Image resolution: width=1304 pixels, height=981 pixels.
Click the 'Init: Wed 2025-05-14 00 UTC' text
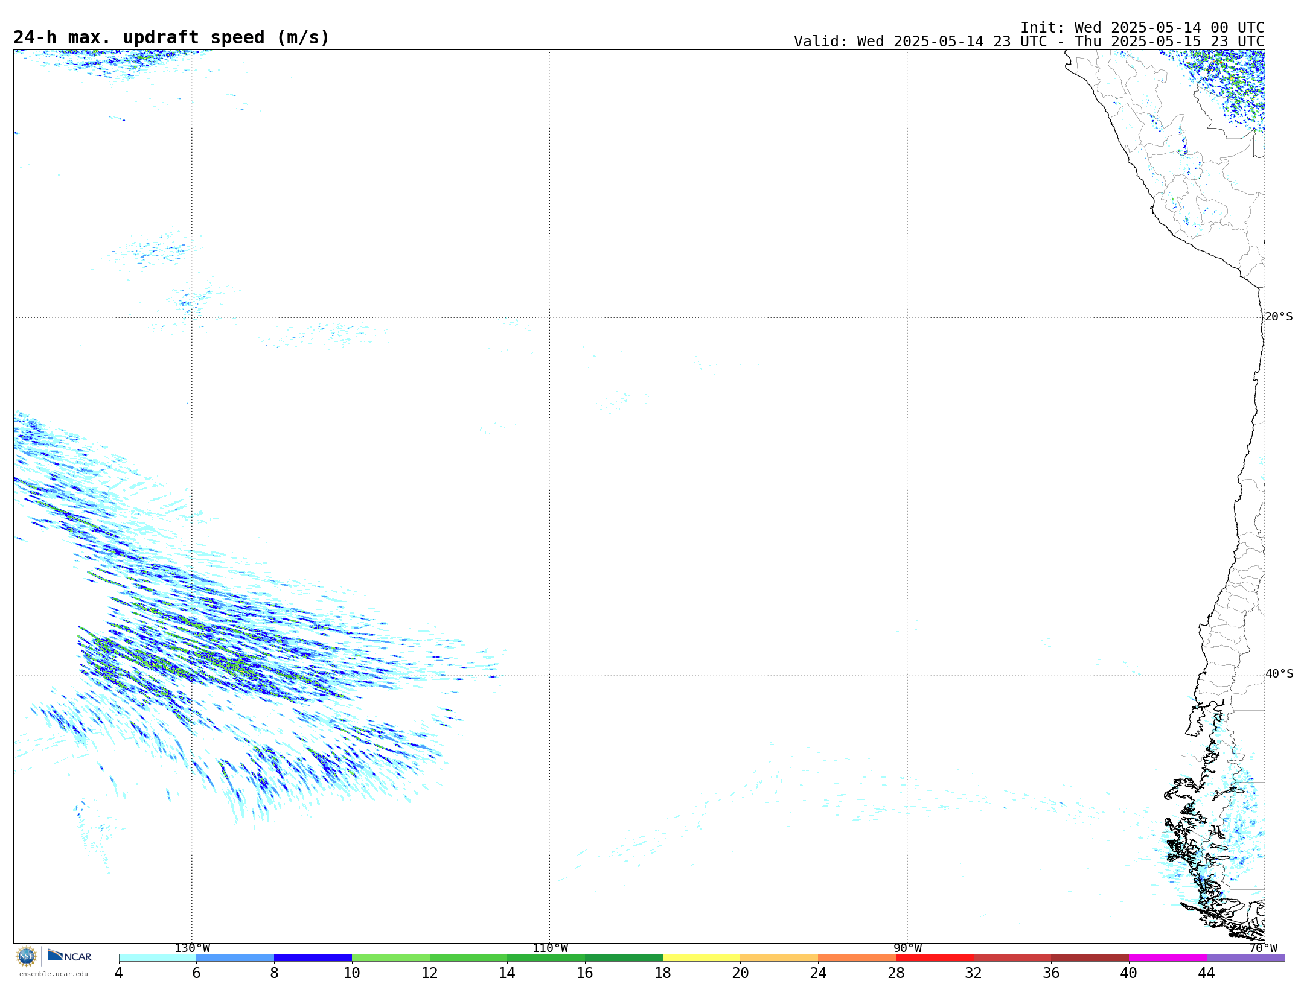(x=1142, y=28)
